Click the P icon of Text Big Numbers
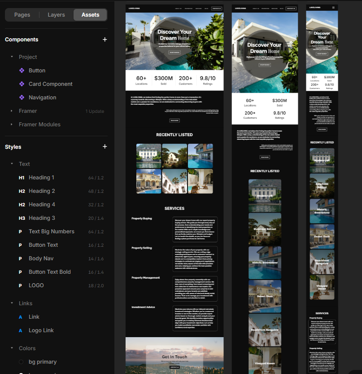 [21, 232]
